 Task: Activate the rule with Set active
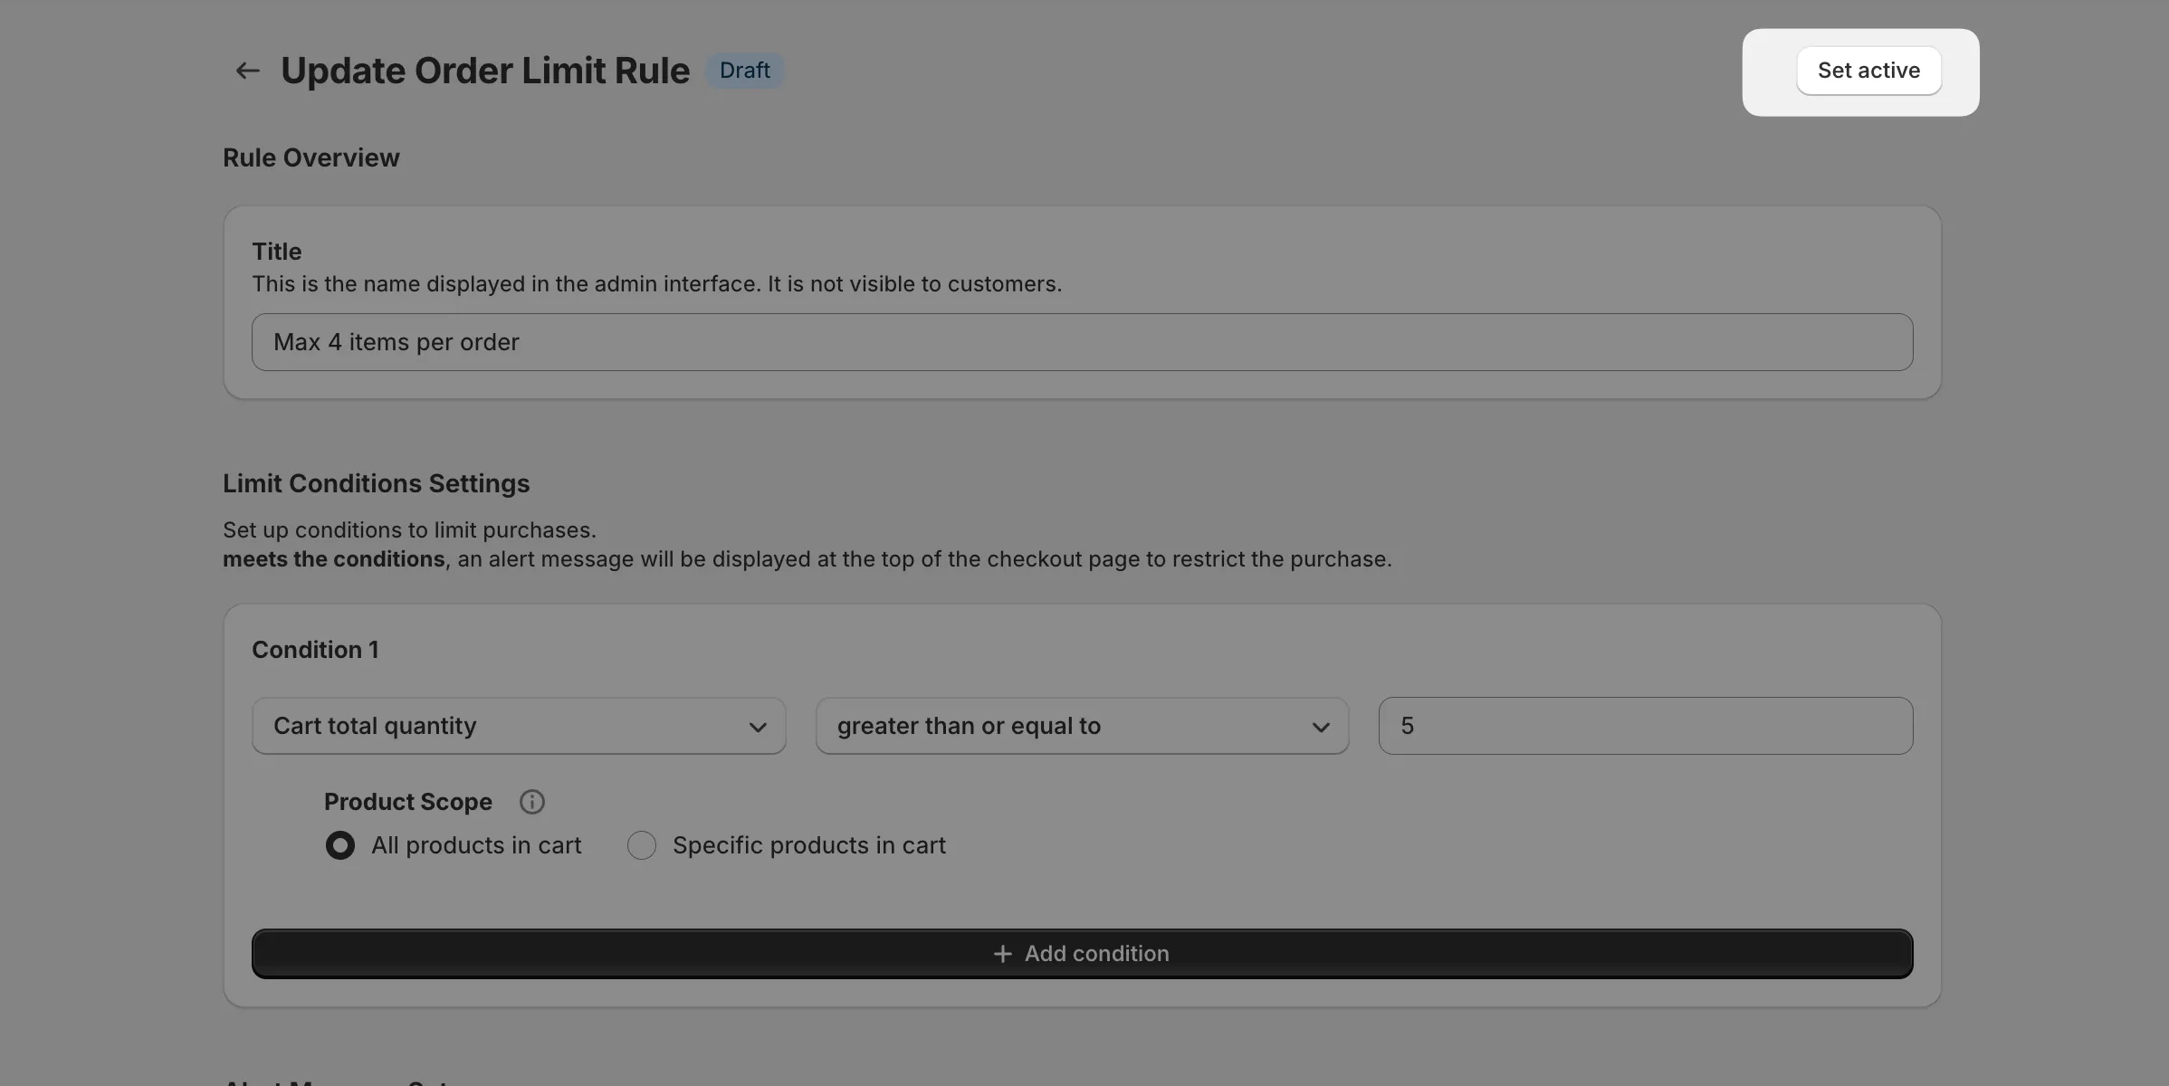pos(1868,70)
